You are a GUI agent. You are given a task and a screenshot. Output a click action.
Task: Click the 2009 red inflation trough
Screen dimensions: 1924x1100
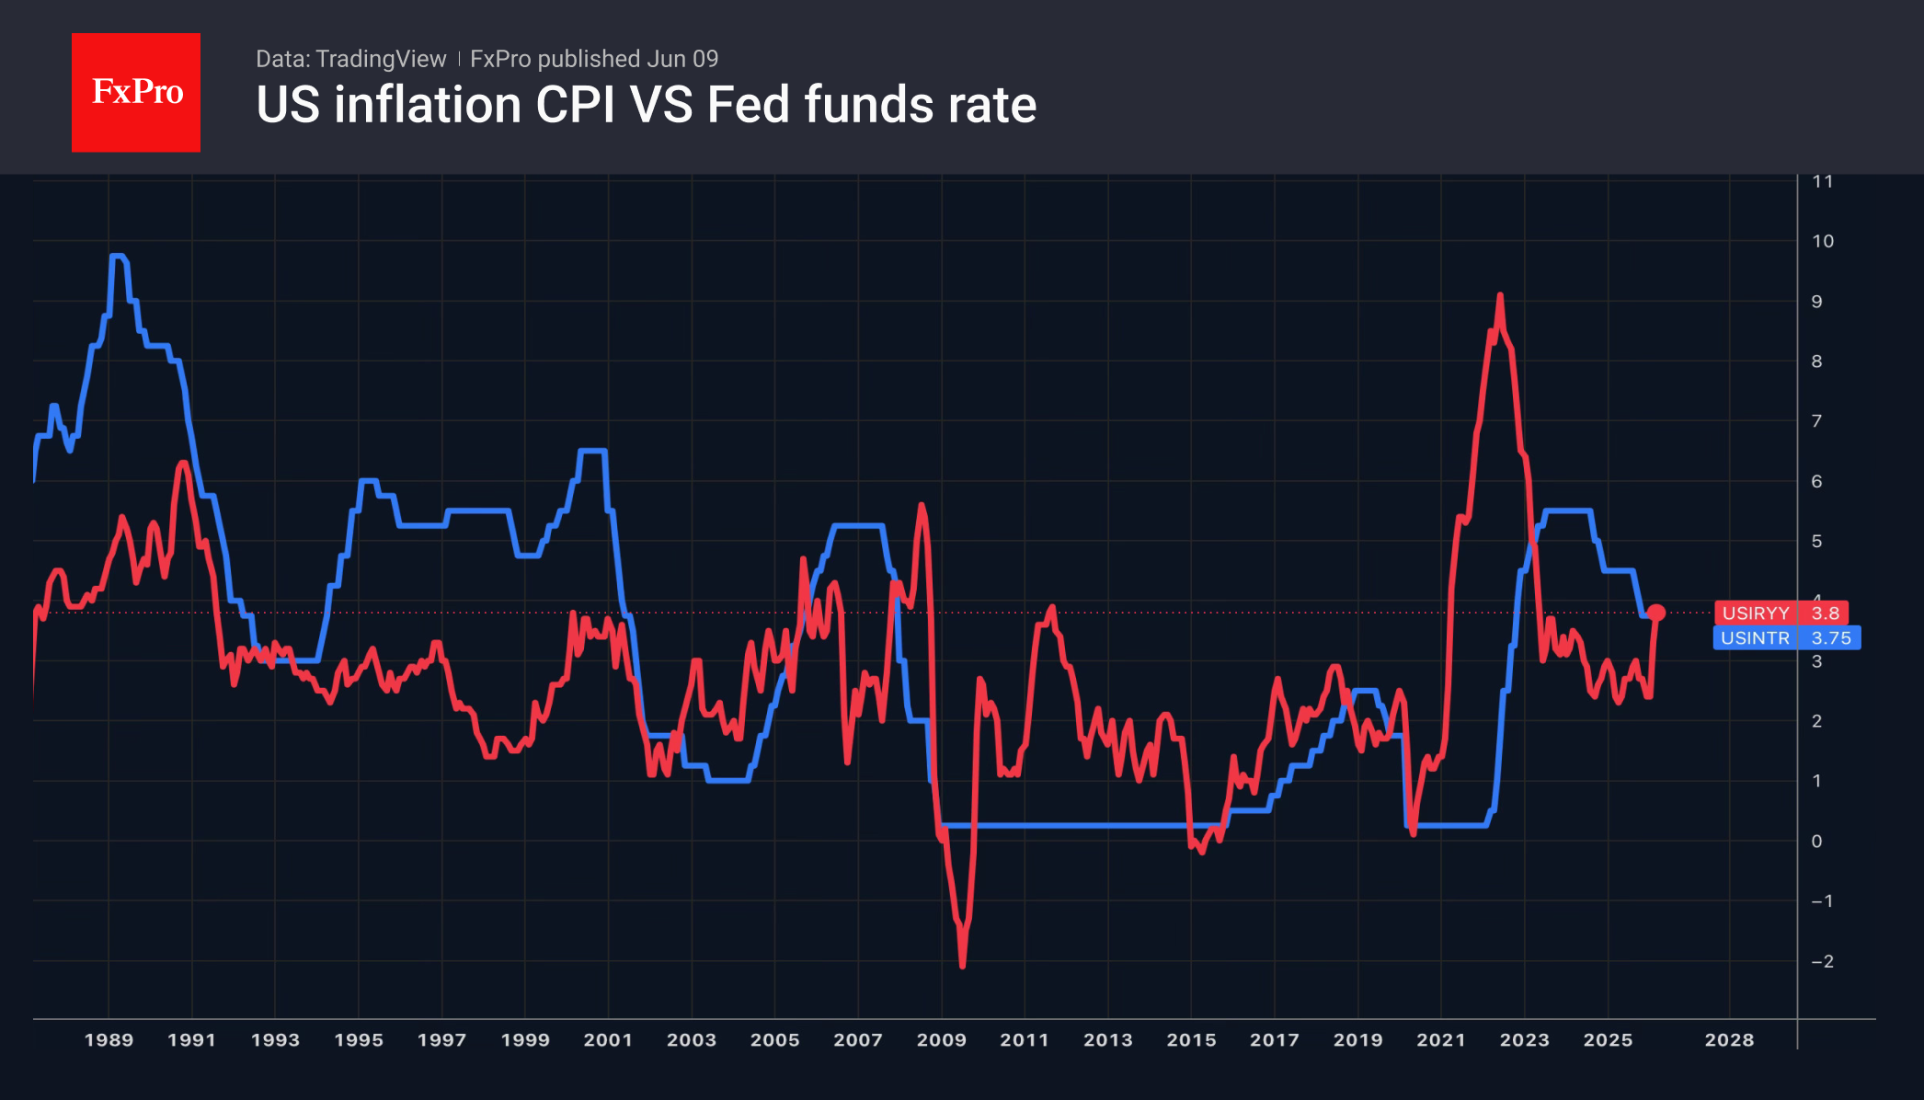[x=962, y=964]
